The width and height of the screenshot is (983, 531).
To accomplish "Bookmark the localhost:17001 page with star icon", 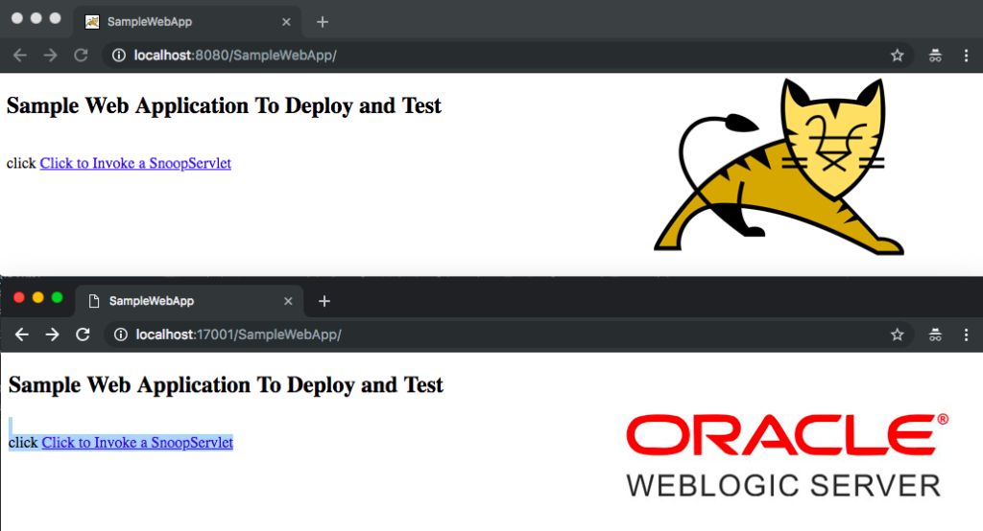I will [898, 335].
